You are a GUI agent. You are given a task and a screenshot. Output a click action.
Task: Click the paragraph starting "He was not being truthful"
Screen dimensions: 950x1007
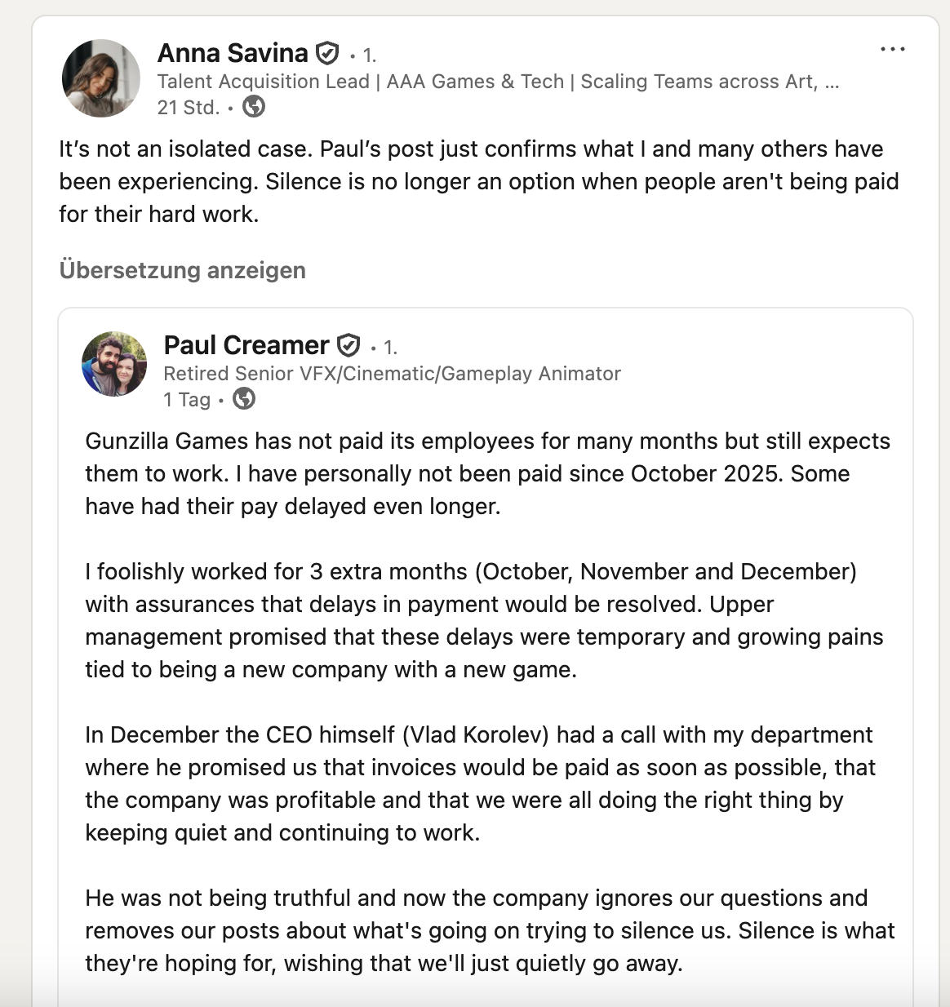(490, 930)
